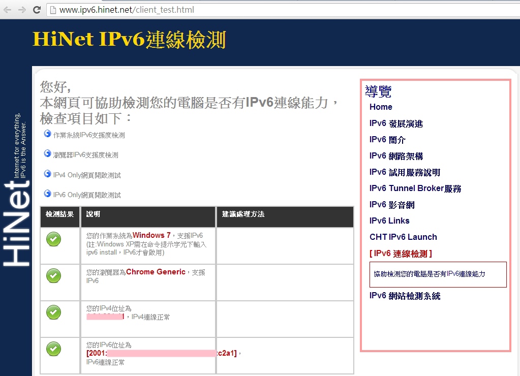Click the Windows 7 text in the table
Screen dimensions: 520x376
tap(151, 235)
